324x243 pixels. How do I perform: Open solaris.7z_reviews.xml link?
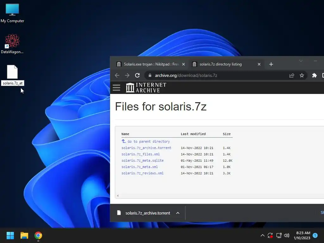(x=142, y=173)
